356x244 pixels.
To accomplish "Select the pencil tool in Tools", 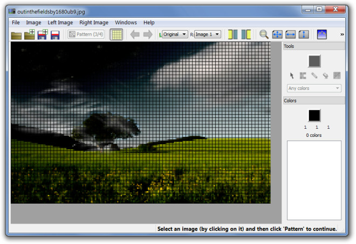I will coord(314,75).
